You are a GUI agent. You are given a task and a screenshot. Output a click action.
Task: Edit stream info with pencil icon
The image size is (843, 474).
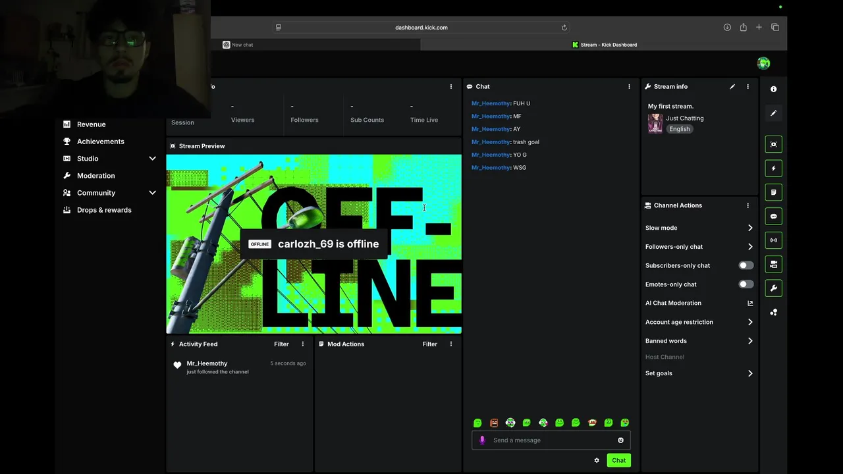[x=732, y=86]
